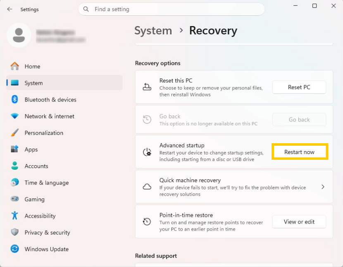Click the System monitor icon
The width and height of the screenshot is (343, 267).
pos(14,83)
